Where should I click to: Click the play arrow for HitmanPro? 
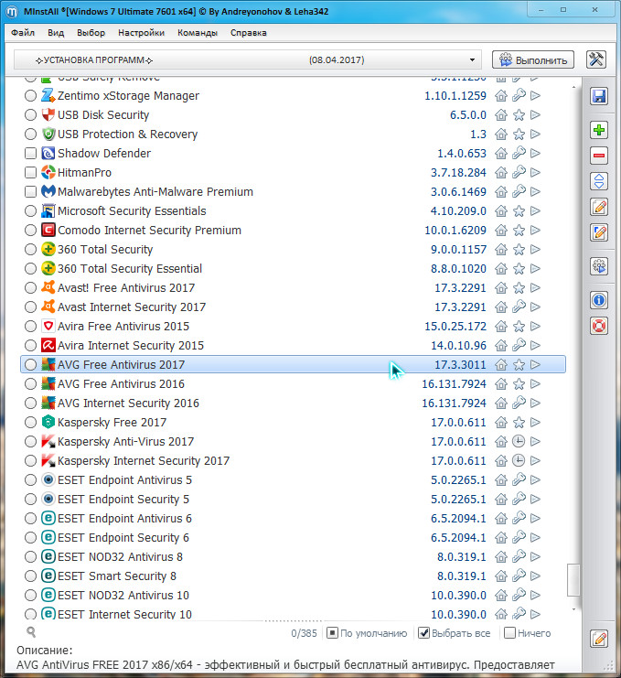pyautogui.click(x=535, y=173)
